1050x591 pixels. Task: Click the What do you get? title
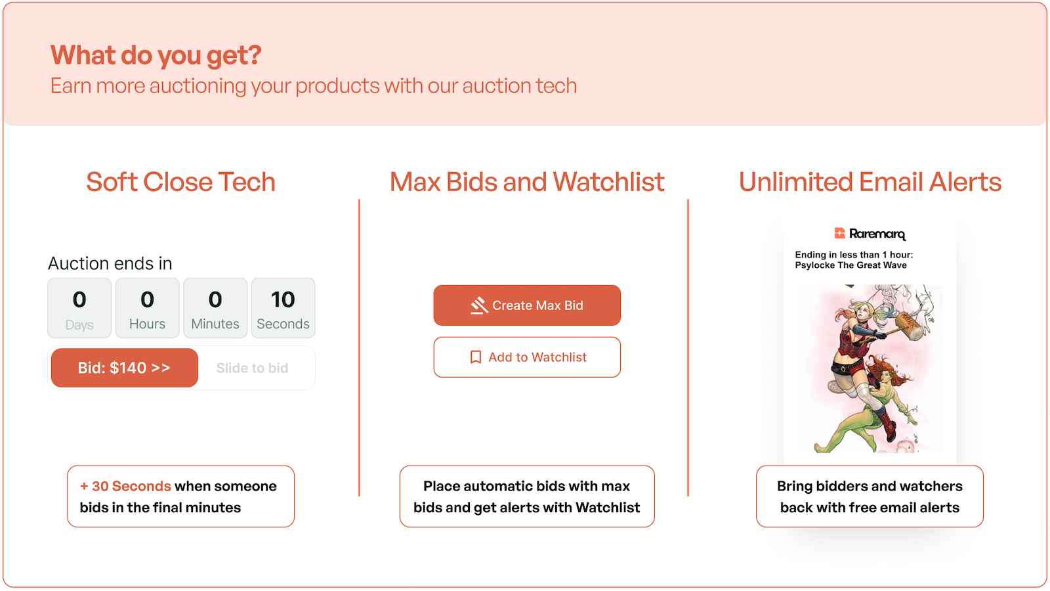tap(156, 55)
